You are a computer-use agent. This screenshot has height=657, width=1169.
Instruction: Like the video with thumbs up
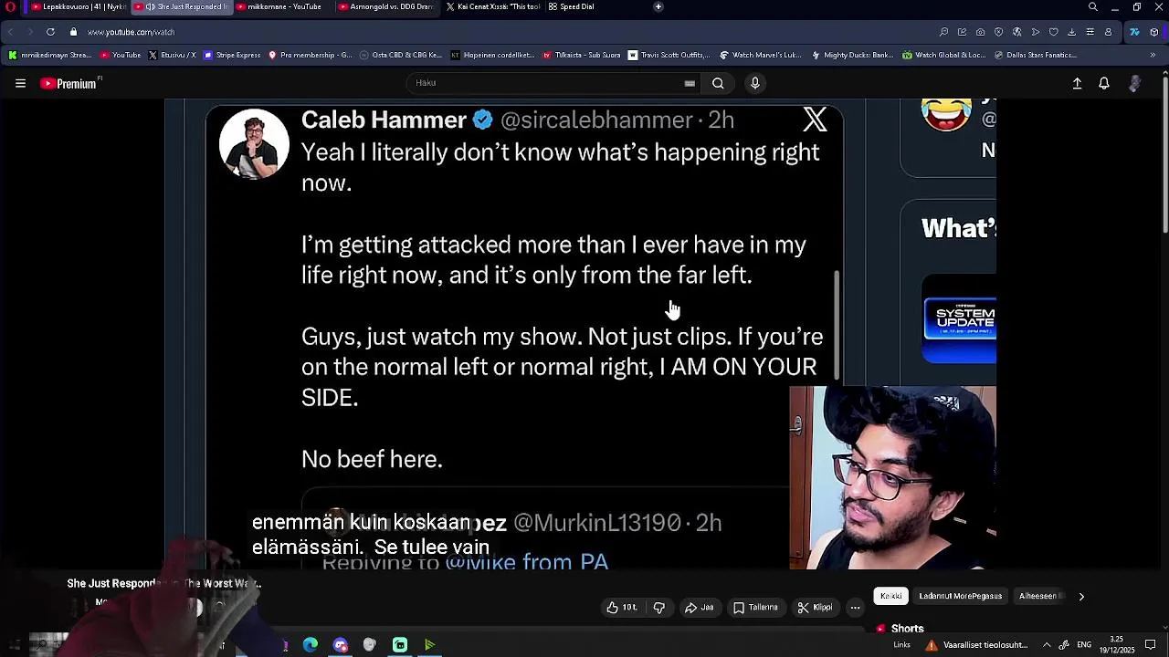(622, 608)
